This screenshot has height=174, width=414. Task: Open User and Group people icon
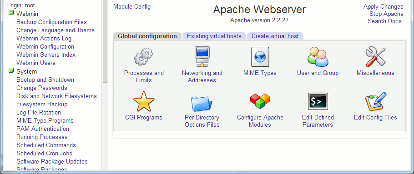(318, 57)
